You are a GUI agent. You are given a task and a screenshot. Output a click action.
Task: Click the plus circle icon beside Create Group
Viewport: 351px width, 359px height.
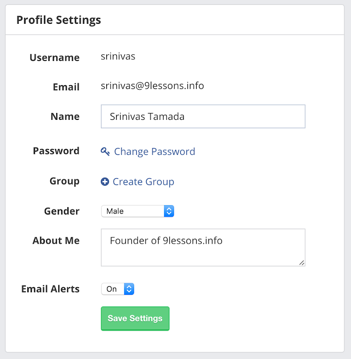tap(105, 182)
